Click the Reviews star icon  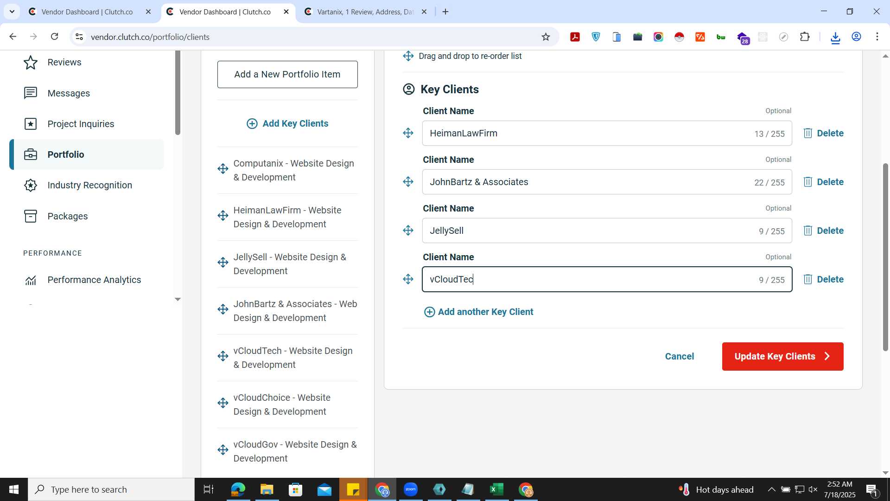31,62
